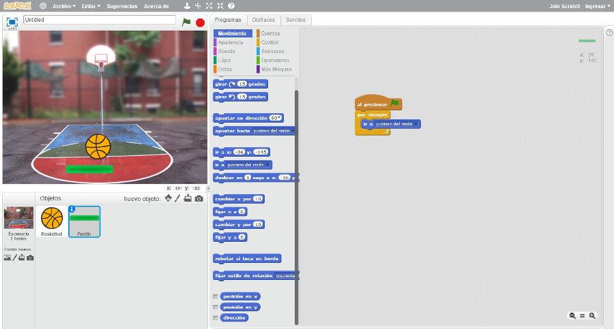Paint a new backdrop
614x329 pixels.
(x=15, y=257)
